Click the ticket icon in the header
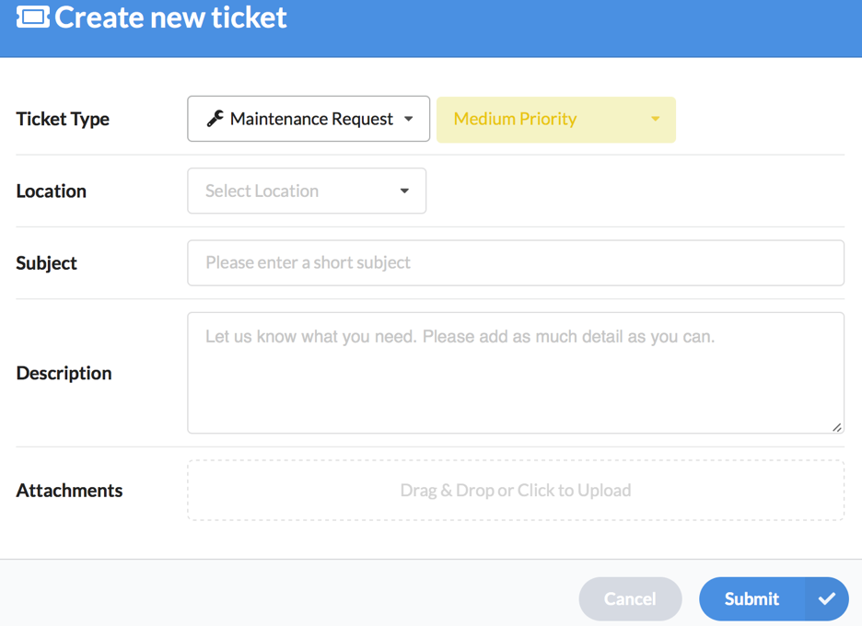 pos(33,17)
